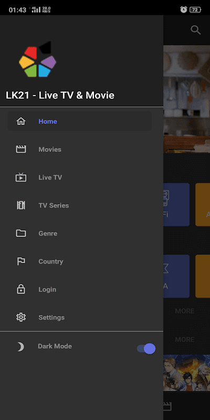Viewport: 210px width, 420px height.
Task: Tap the TV Series film strip icon
Action: (21, 205)
